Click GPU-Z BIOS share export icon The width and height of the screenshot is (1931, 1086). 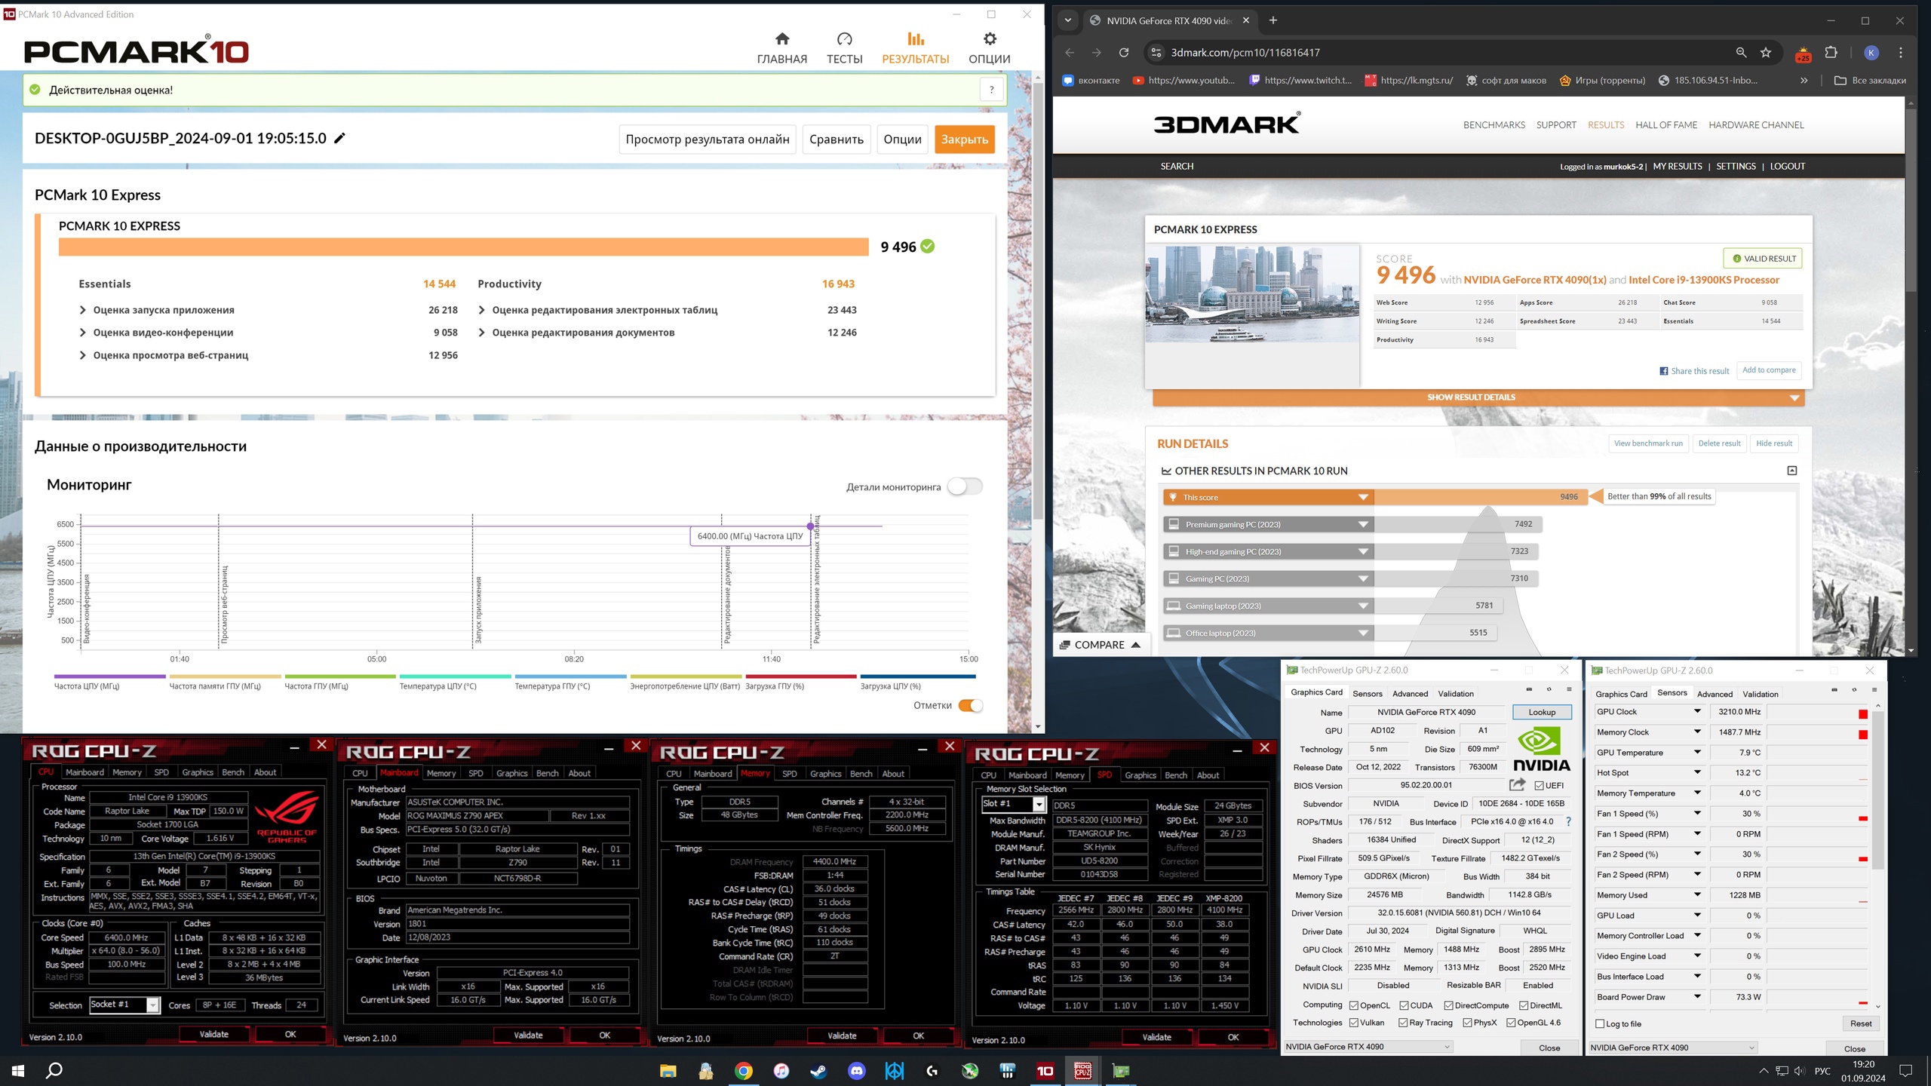coord(1517,785)
